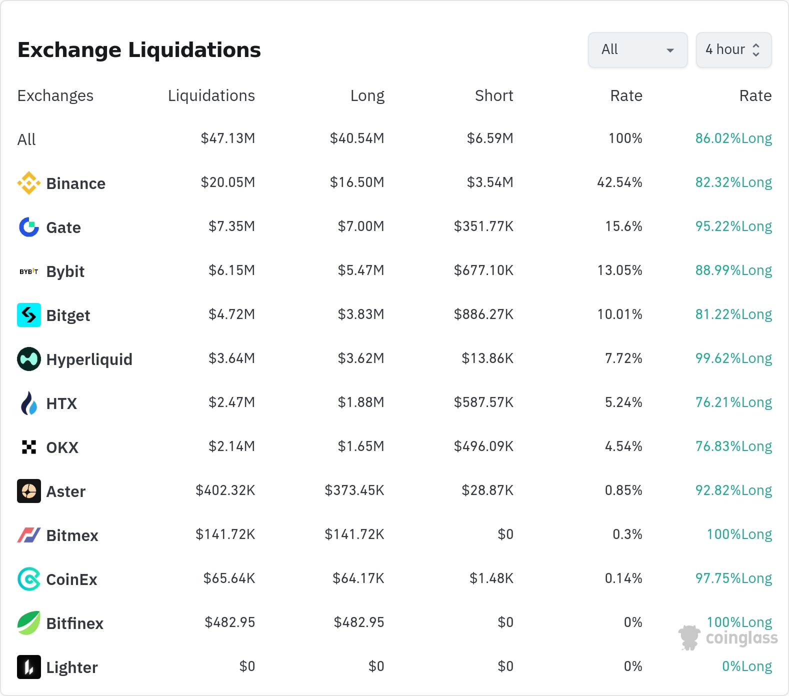The height and width of the screenshot is (696, 789).
Task: Click the Gate exchange logo icon
Action: 29,227
